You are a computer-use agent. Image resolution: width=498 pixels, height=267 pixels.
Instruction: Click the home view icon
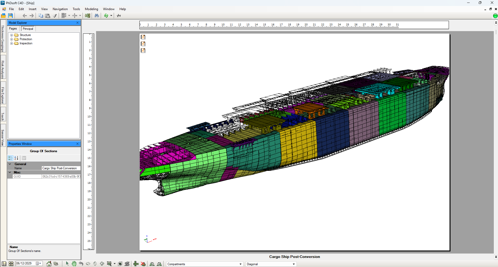pos(49,264)
